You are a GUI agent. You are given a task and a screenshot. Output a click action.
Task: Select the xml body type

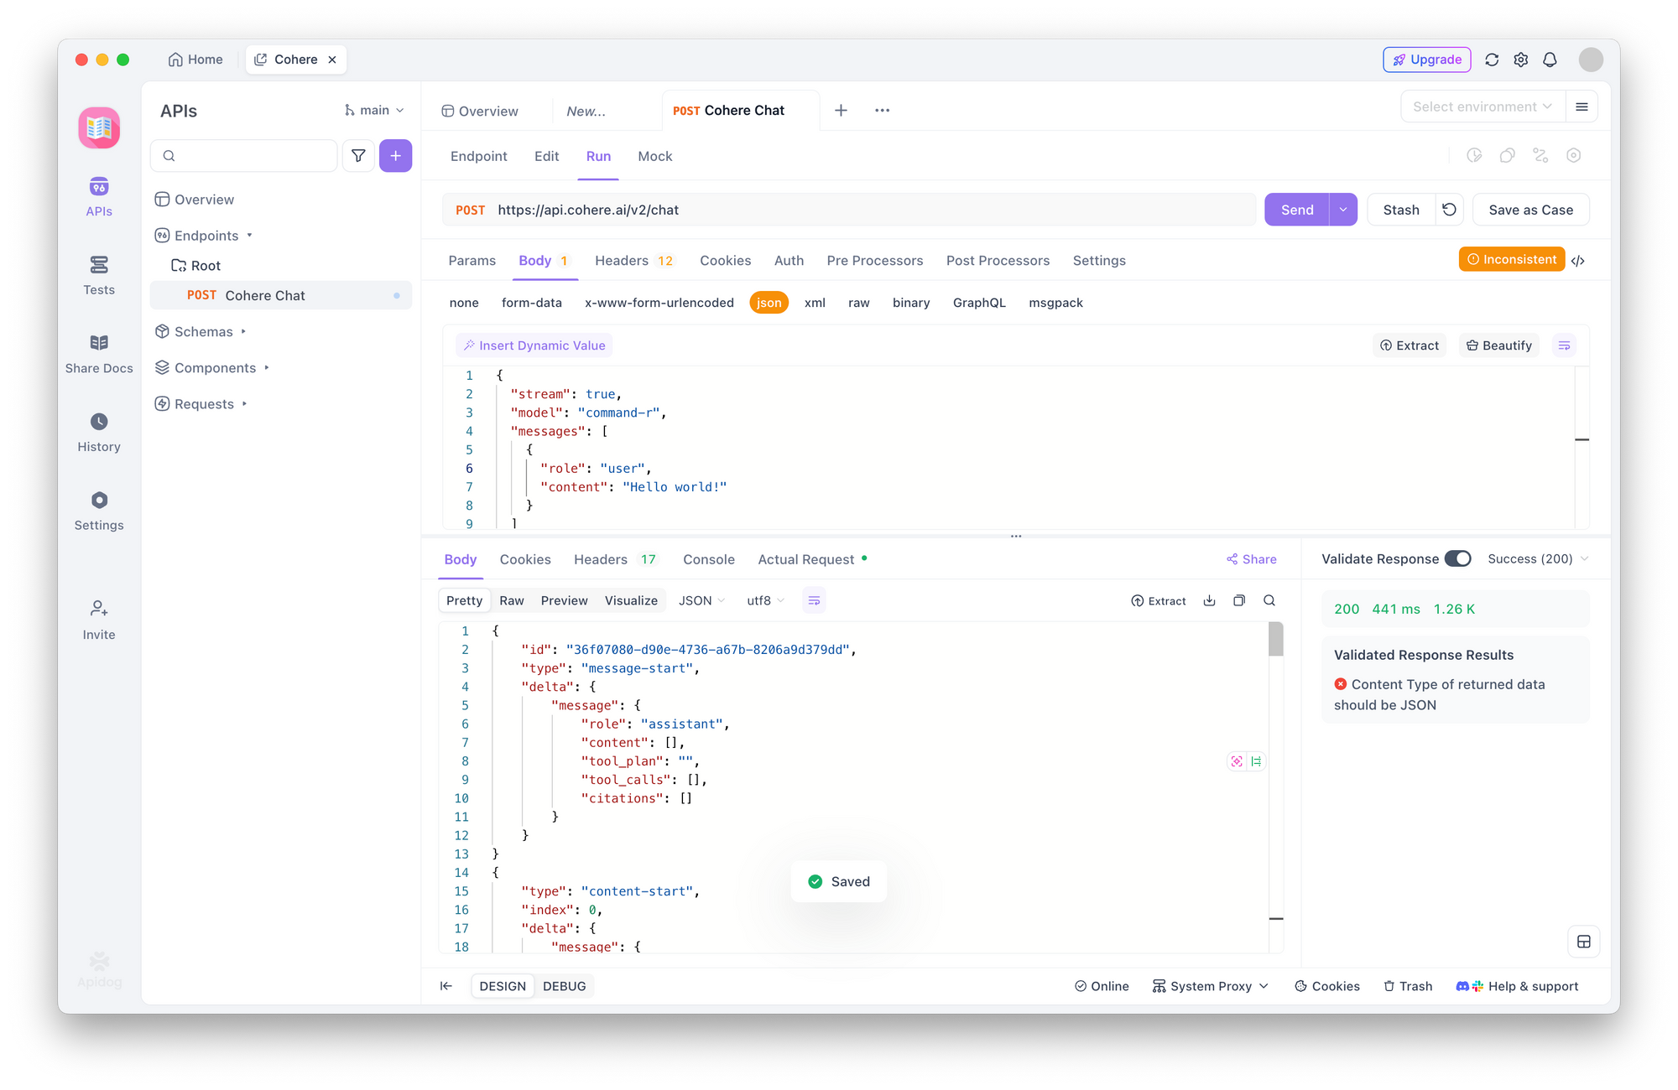click(815, 303)
